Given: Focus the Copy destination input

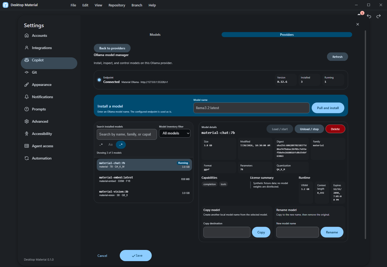Looking at the screenshot, I should pyautogui.click(x=227, y=232).
